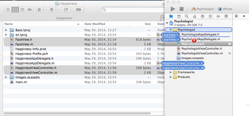Show the Debug navigator
This screenshot has height=116, width=249.
pos(210,16)
